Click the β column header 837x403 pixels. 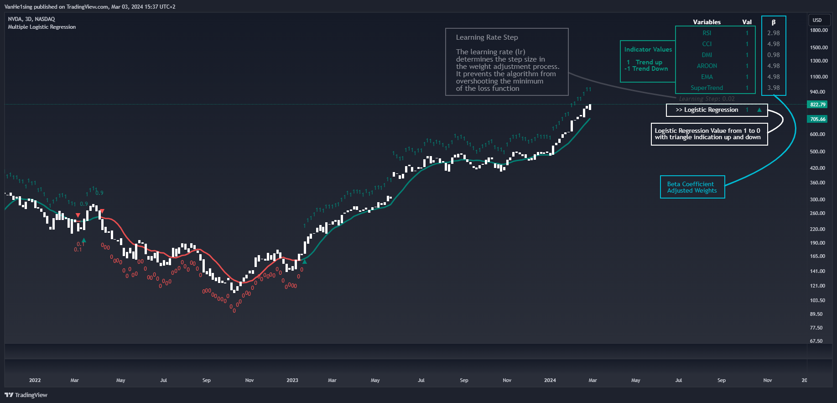coord(774,22)
